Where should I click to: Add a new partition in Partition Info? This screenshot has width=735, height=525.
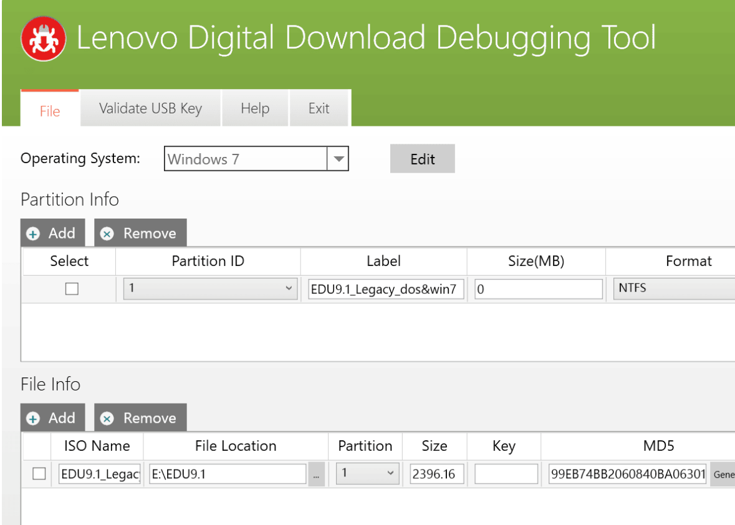click(x=52, y=233)
